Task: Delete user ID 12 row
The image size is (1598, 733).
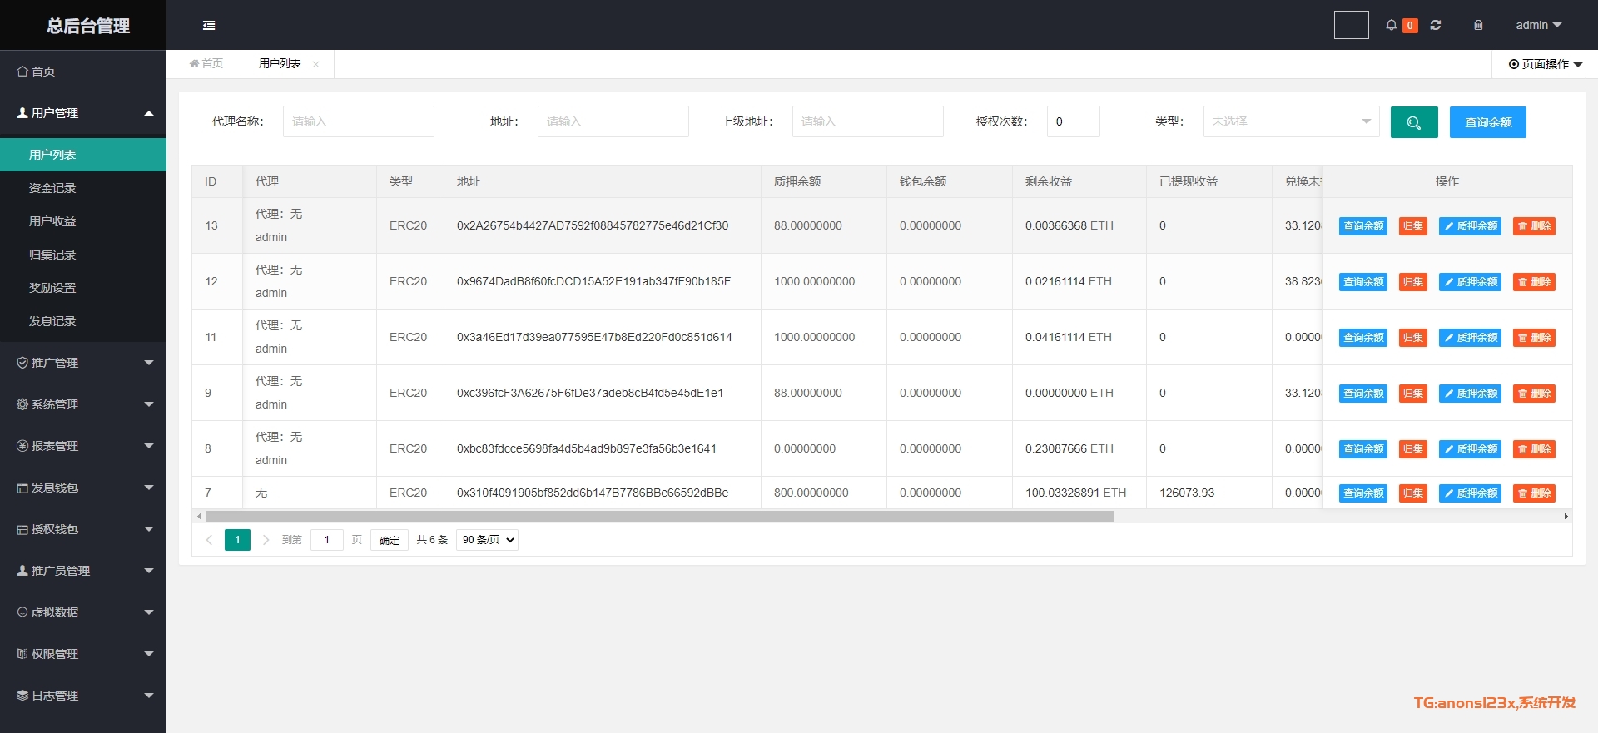Action: (1534, 282)
